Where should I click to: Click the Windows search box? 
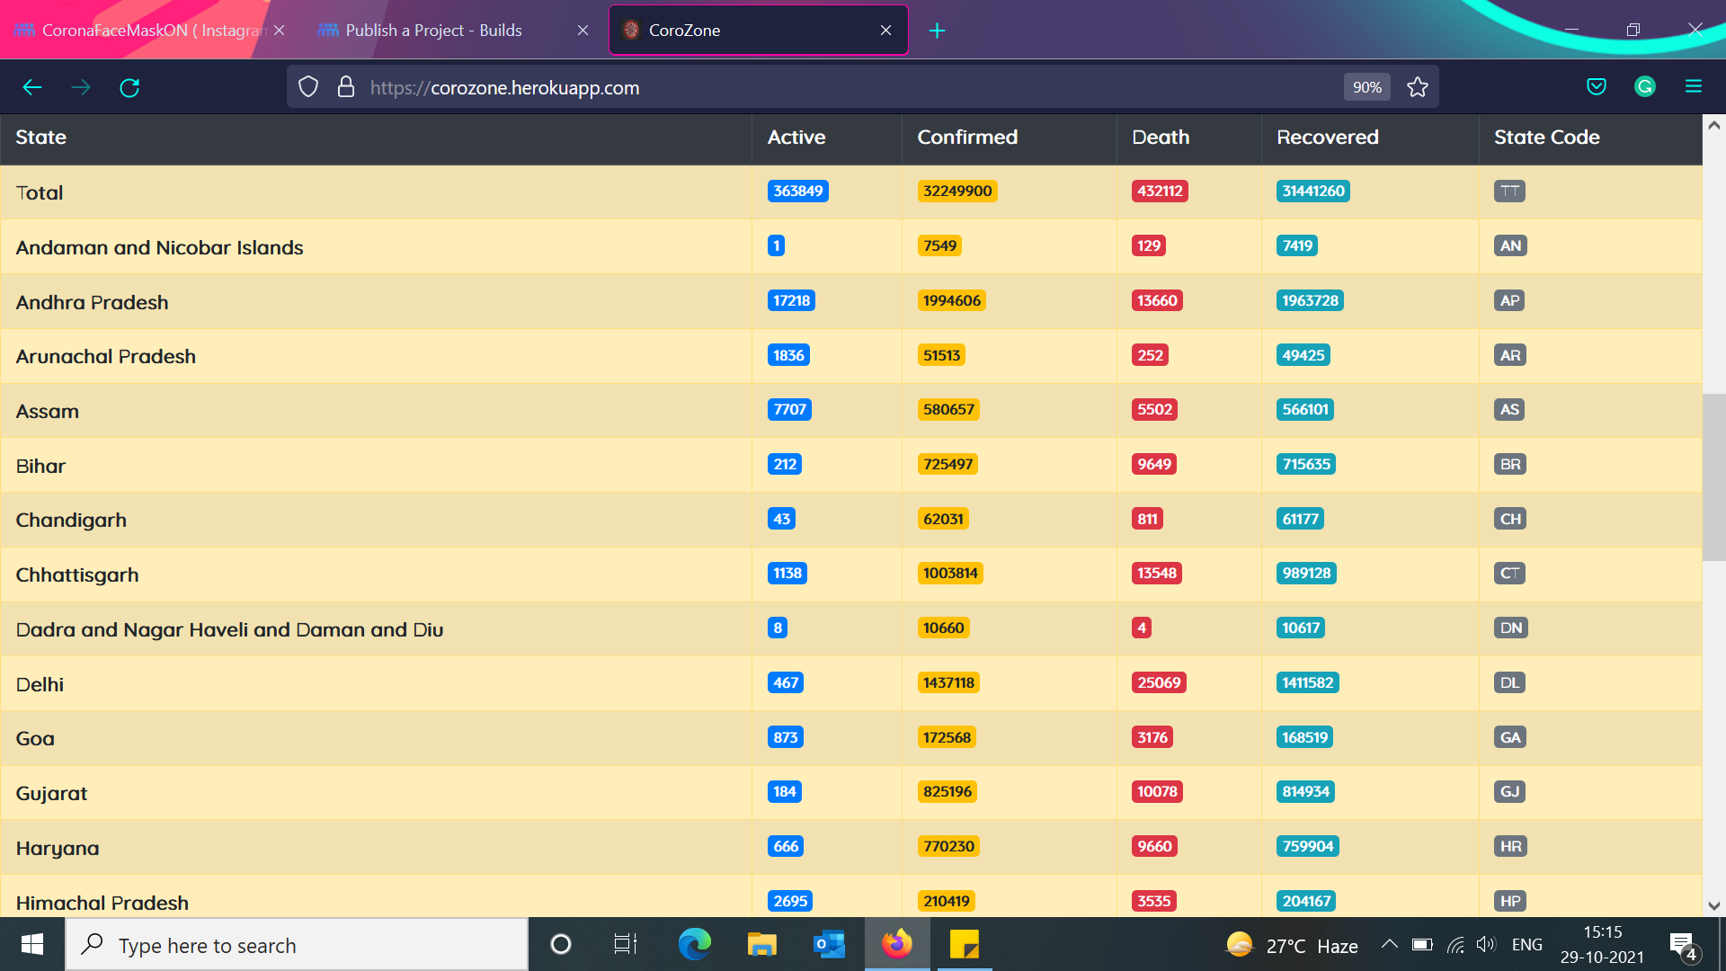pos(297,945)
